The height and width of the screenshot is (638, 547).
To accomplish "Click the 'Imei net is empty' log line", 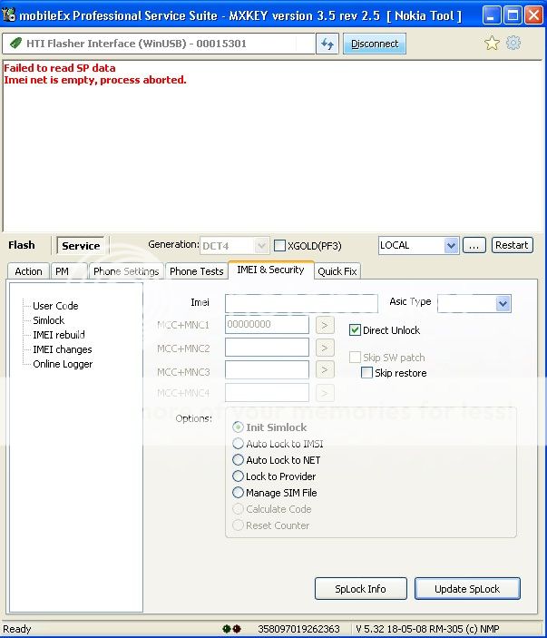I will pyautogui.click(x=95, y=80).
